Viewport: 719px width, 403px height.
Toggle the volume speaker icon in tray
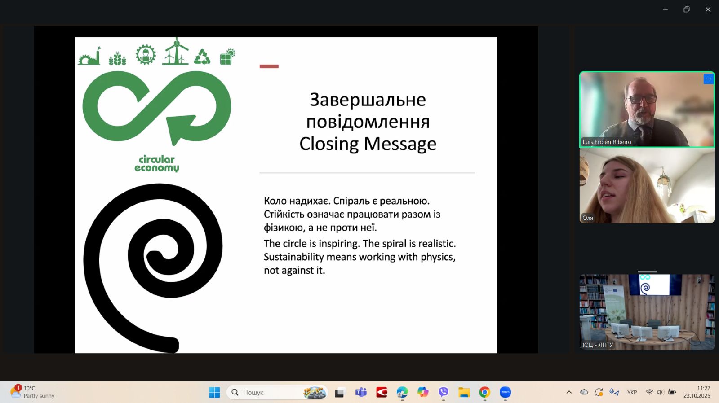(x=660, y=392)
